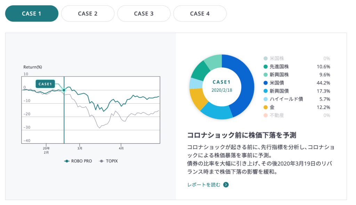Open the CASE 3 tab
The image size is (356, 205).
pyautogui.click(x=144, y=14)
